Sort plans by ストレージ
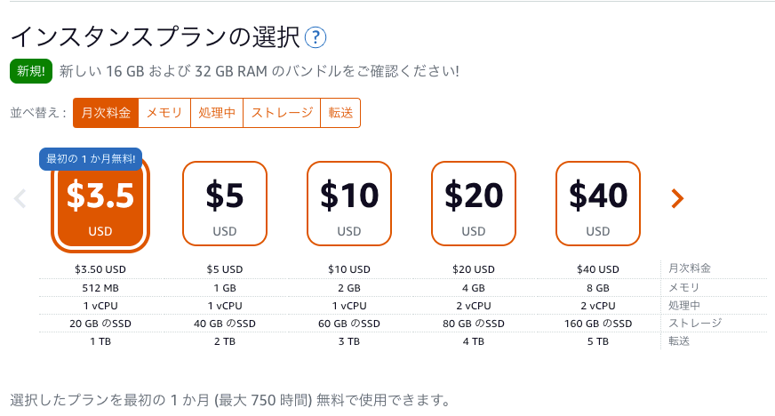 tap(283, 113)
